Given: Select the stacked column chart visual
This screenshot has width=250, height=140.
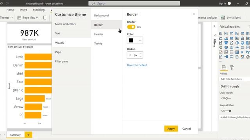Looking at the screenshot, I should coord(226,33).
